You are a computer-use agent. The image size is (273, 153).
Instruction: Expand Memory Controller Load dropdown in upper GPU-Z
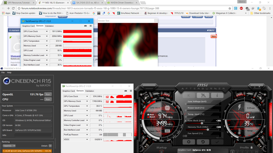pos(47,55)
